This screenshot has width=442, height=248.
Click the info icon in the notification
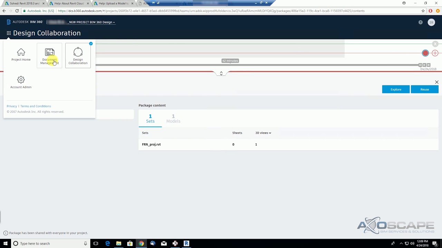tap(6, 233)
